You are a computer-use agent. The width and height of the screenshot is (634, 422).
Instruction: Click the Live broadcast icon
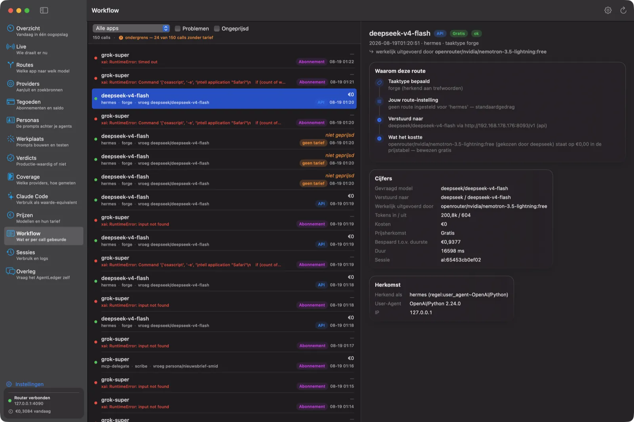click(x=10, y=46)
